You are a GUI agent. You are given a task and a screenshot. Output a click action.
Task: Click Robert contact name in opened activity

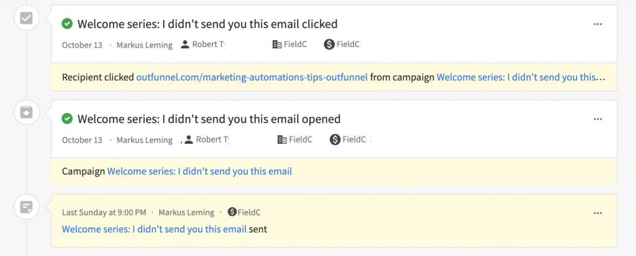tap(212, 139)
